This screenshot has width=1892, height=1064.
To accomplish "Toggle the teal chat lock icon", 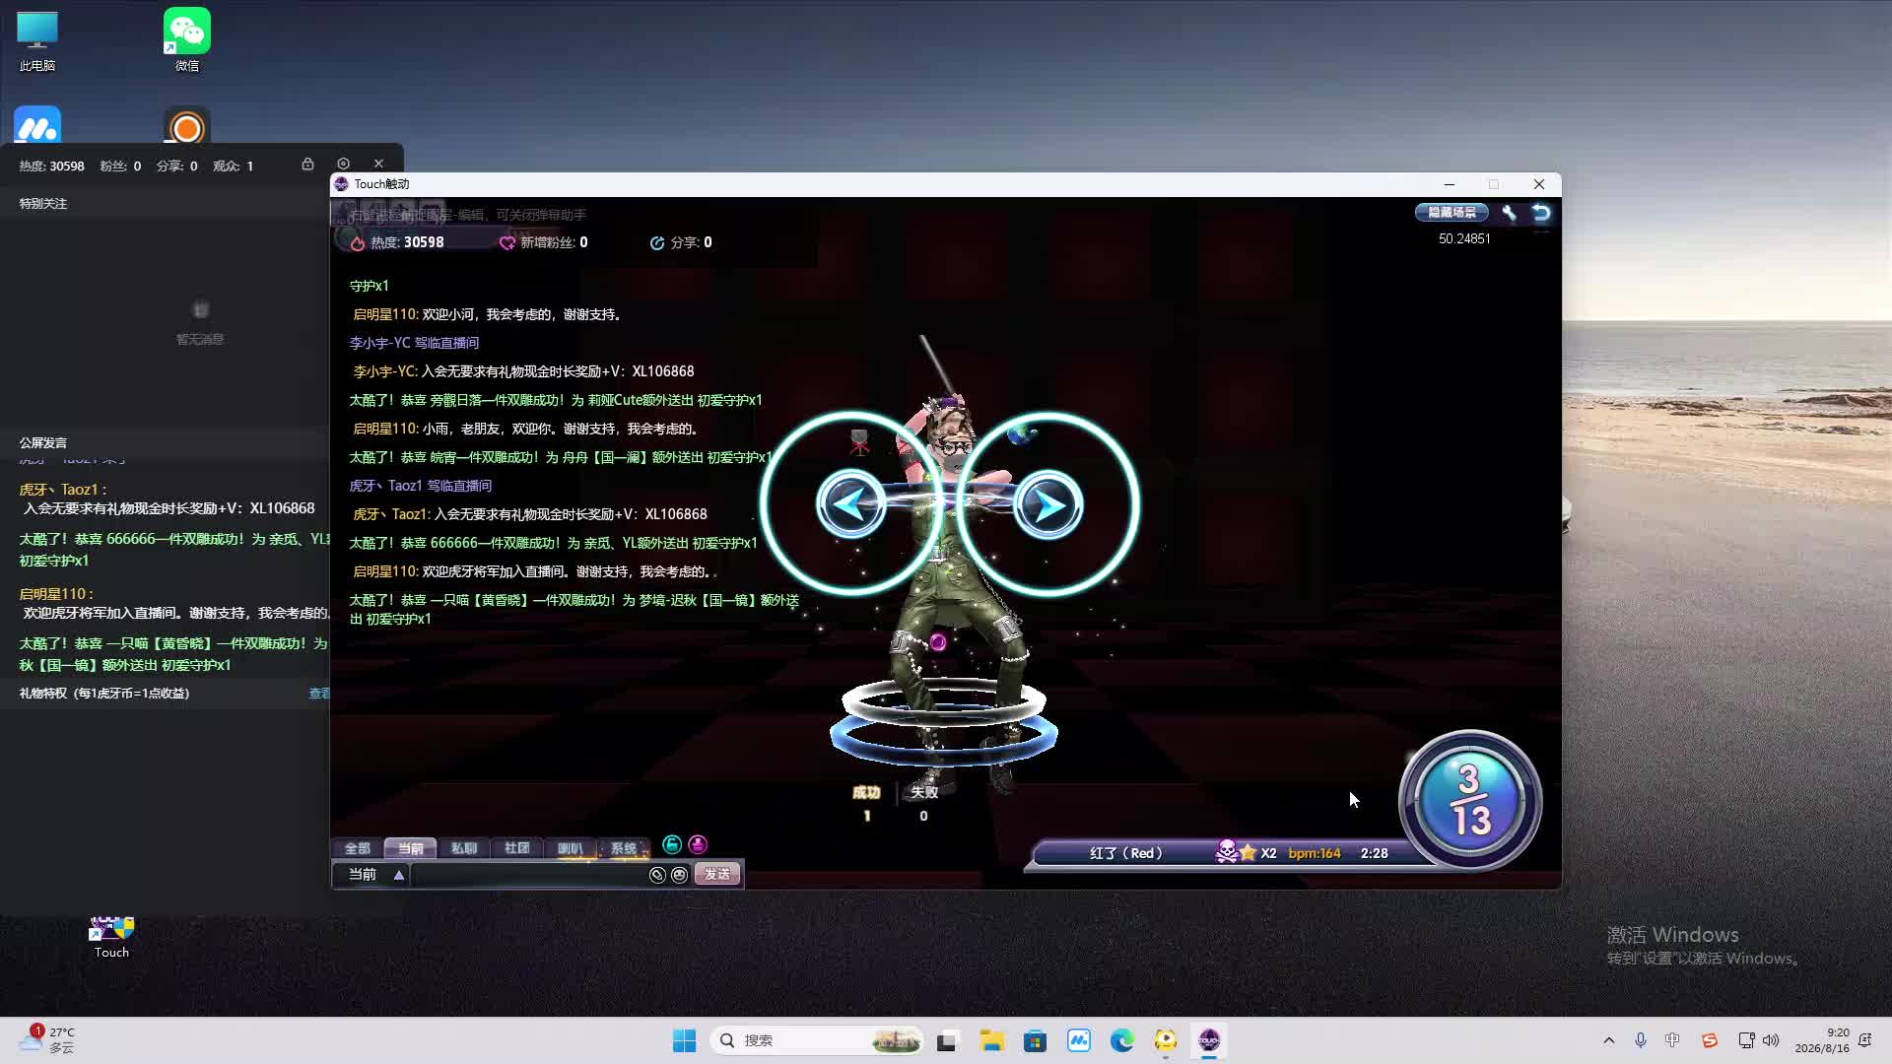I will 672,844.
